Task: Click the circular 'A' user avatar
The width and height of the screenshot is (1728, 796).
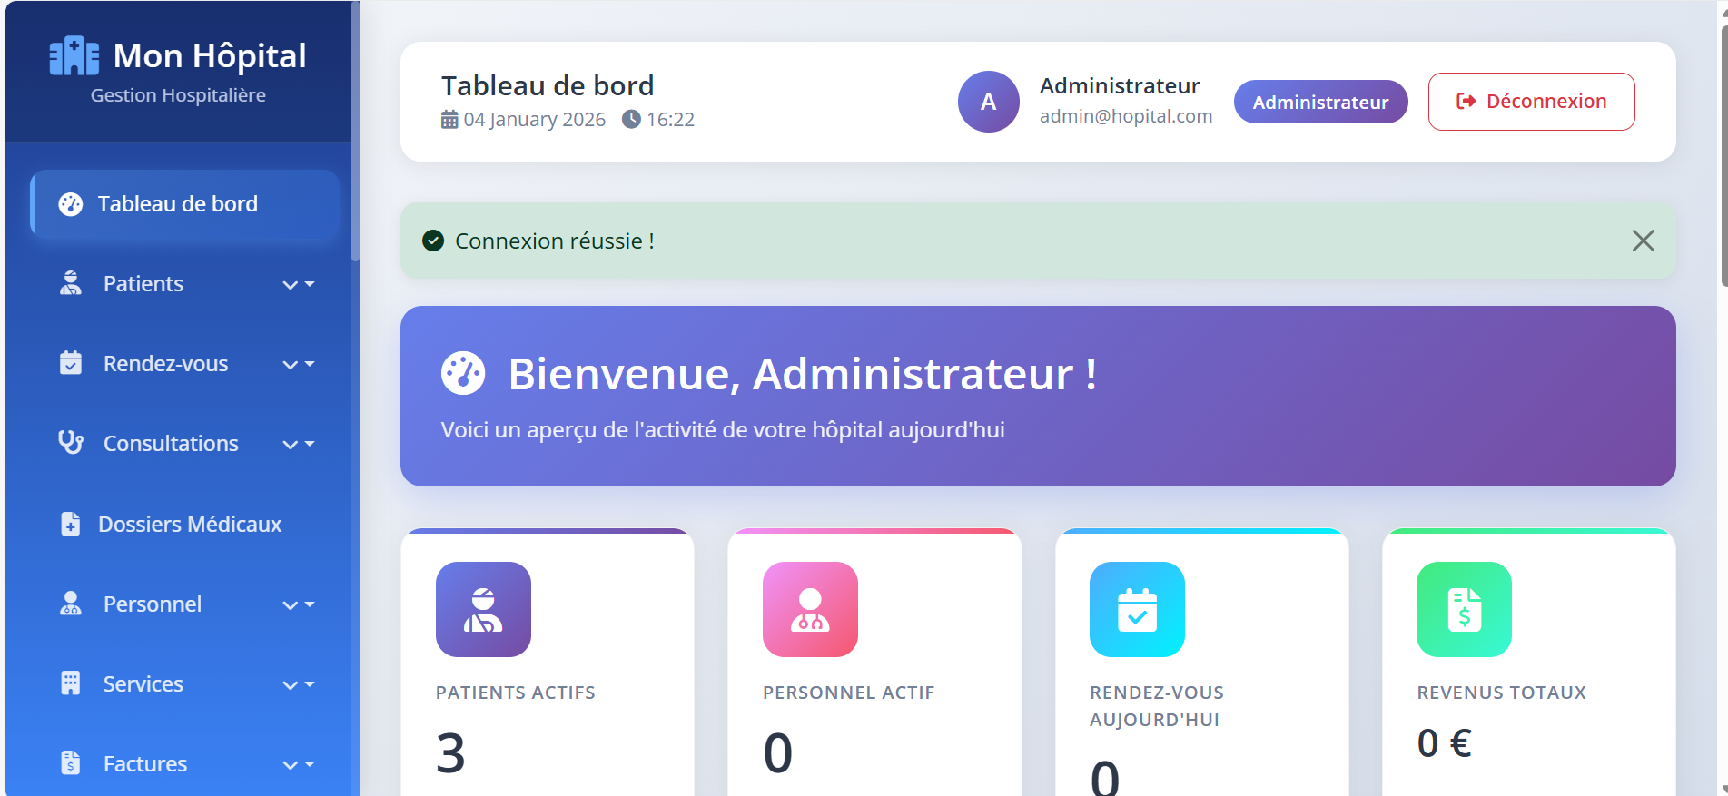Action: point(988,102)
